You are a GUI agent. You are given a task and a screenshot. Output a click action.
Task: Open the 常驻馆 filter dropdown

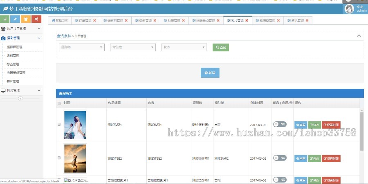(x=133, y=47)
